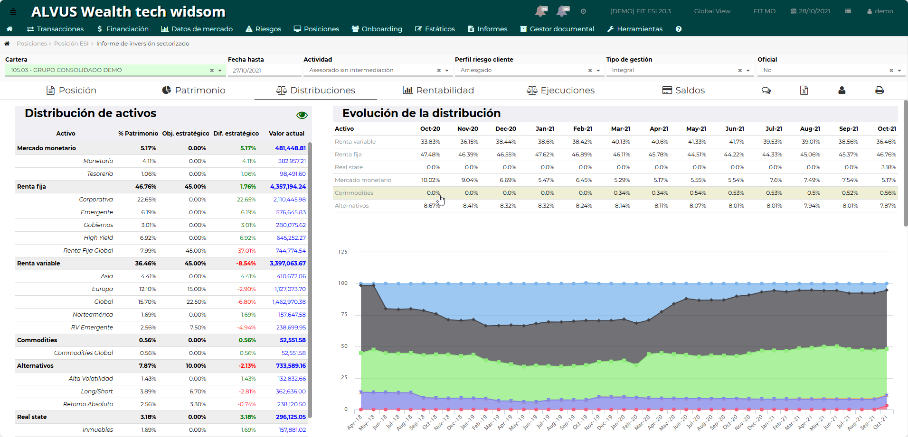This screenshot has width=908, height=437.
Task: Open the comments chat icon
Action: pos(766,91)
